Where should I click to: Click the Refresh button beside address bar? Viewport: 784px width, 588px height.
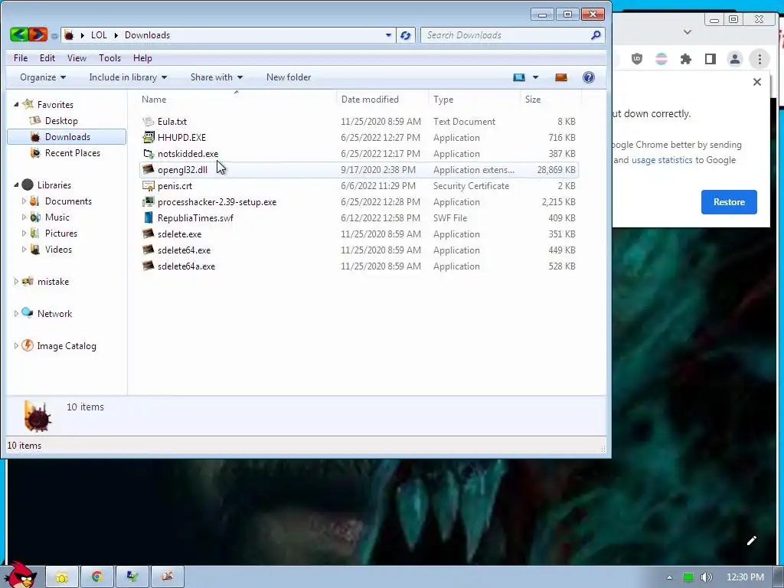click(406, 35)
